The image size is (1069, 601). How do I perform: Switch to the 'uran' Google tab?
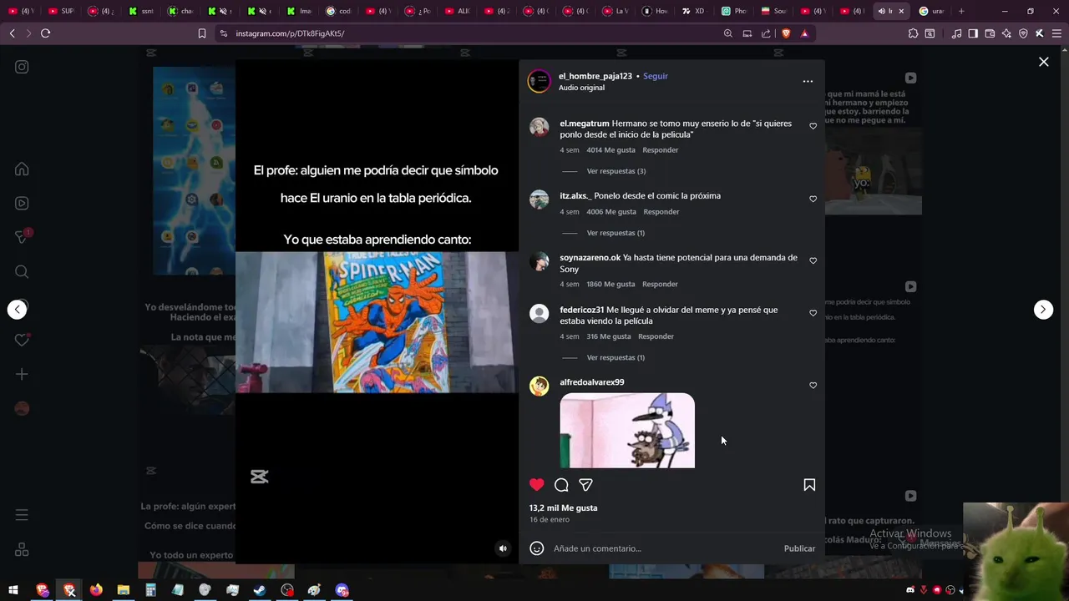tap(931, 11)
